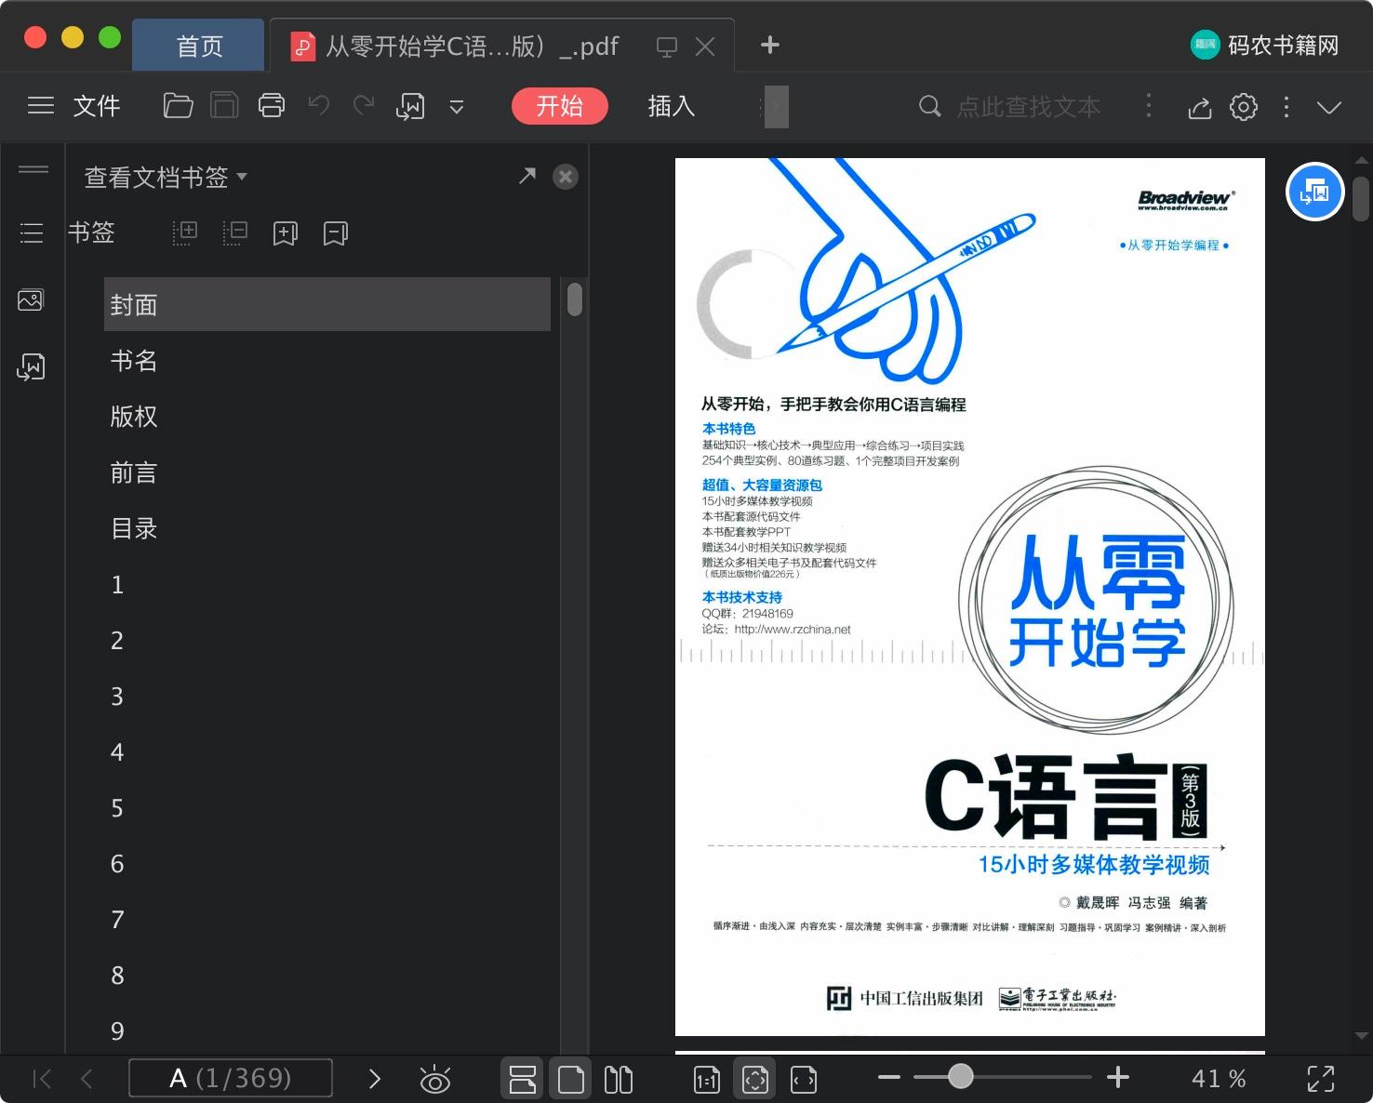1373x1103 pixels.
Task: Select the 插入 ribbon tab
Action: click(x=672, y=106)
